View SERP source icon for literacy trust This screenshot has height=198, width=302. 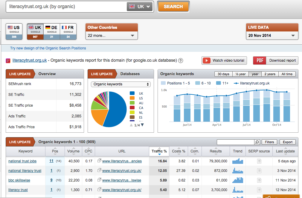click(x=259, y=190)
